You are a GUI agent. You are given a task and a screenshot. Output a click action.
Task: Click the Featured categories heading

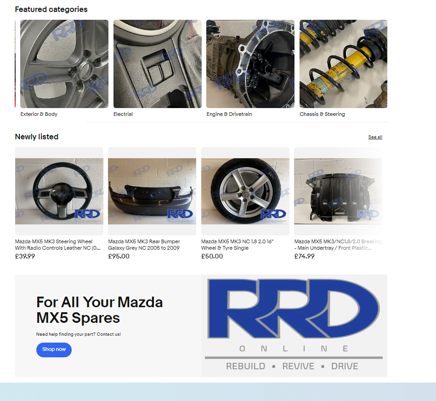click(51, 10)
